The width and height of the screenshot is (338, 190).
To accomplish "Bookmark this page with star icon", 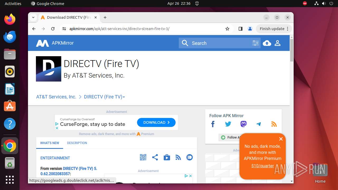I will [x=227, y=29].
